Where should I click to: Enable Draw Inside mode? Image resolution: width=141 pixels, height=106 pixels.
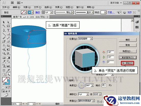tap(9, 91)
